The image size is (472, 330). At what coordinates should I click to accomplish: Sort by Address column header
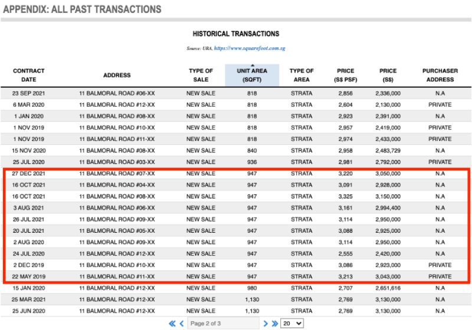coord(117,75)
